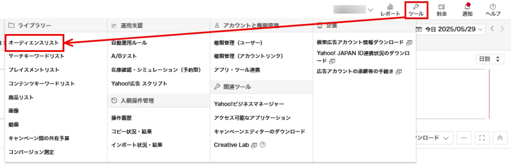Viewport: 511px width, 168px height.
Task: Open コンバージョン測定
Action: [32, 152]
